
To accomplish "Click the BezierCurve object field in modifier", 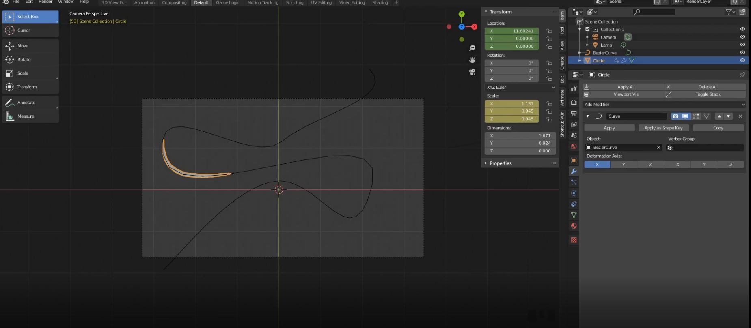I will (x=621, y=148).
